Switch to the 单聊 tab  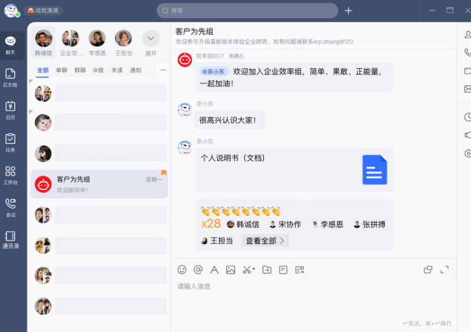(61, 70)
